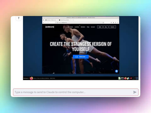This screenshot has height=113, width=151.
Task: Open the calculator icon in taskbar tray
Action: click(137, 78)
